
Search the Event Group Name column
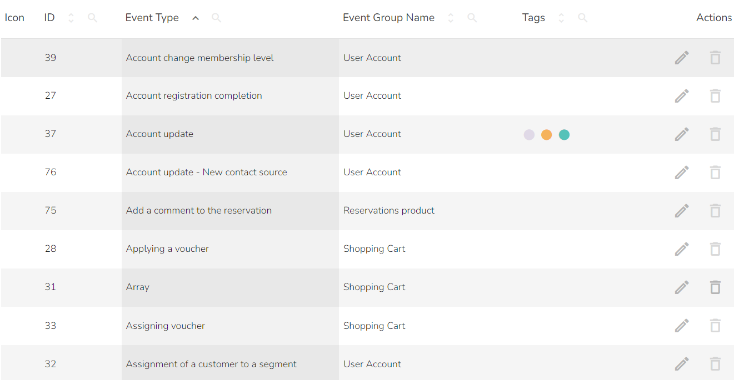[x=472, y=18]
